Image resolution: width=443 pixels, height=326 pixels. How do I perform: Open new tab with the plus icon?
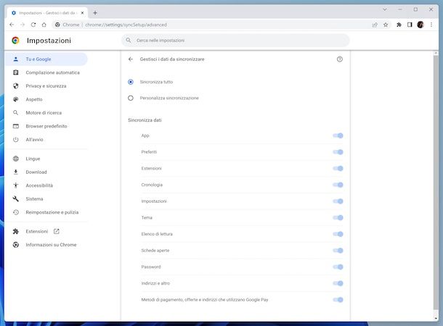[95, 13]
